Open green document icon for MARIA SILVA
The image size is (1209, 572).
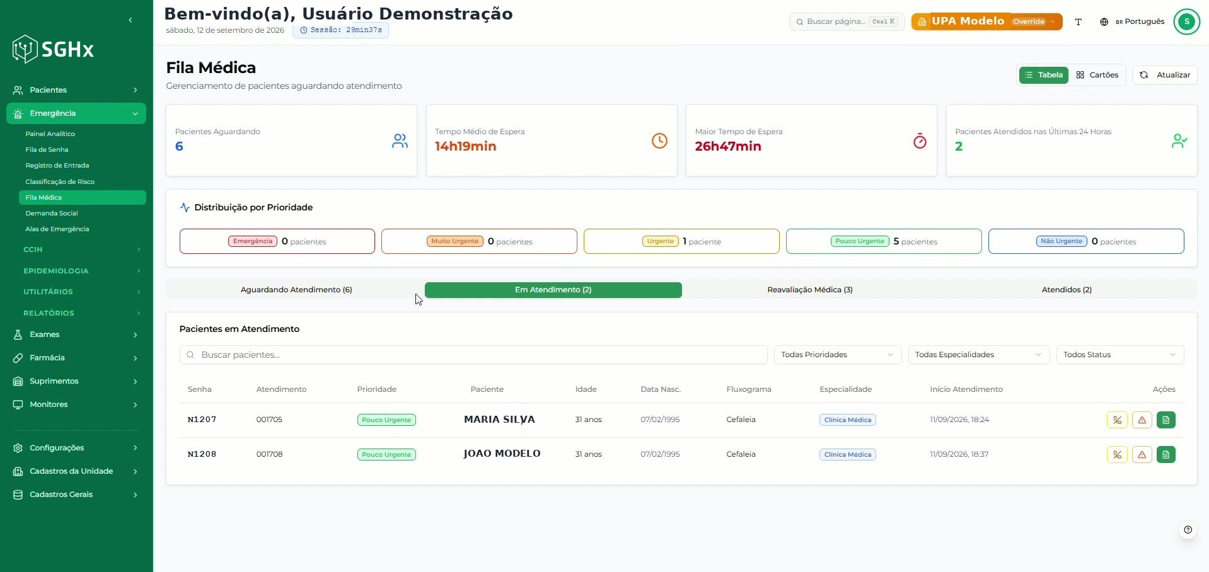pos(1166,420)
